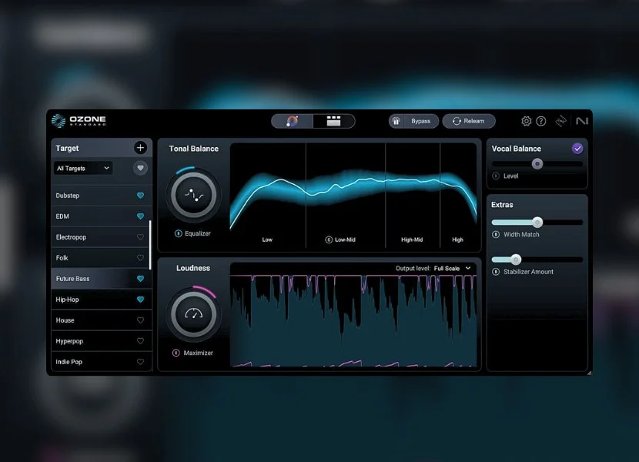Click the gift icon beside Bypass

[396, 121]
